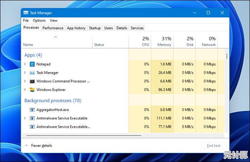Click the first Antimalware Service Executable icon
The width and height of the screenshot is (250, 162).
pos(32,118)
